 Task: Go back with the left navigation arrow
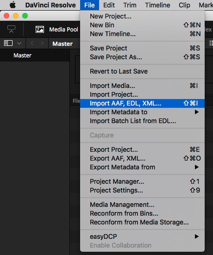32,44
